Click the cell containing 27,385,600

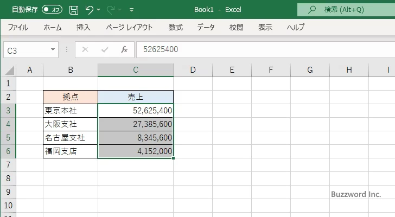click(x=136, y=124)
